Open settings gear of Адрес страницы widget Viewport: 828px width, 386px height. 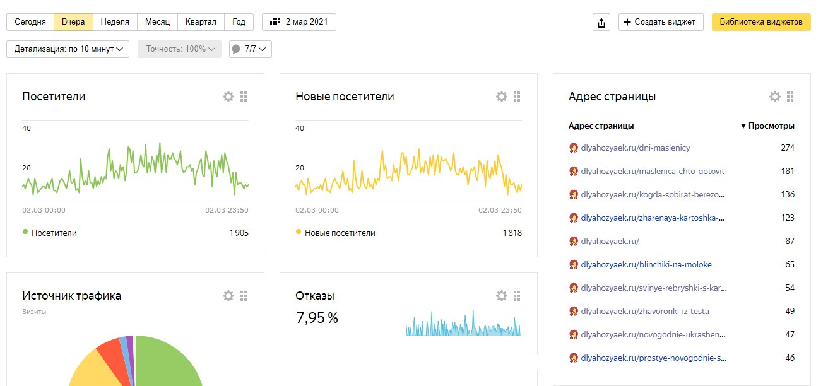click(x=775, y=96)
